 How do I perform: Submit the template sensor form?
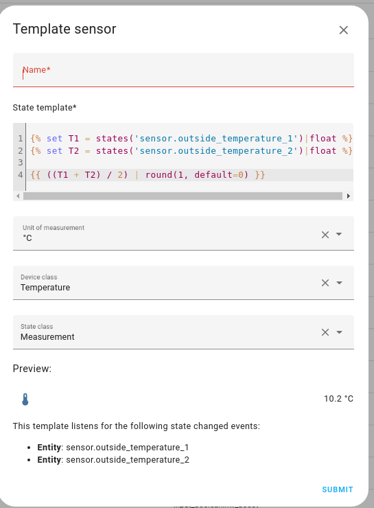pos(338,489)
